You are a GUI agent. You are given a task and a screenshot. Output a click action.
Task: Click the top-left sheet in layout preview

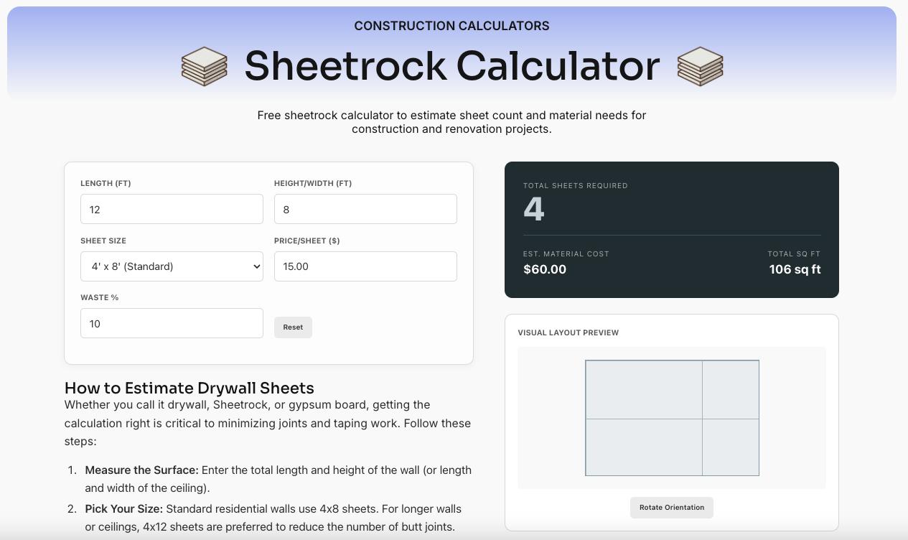644,389
